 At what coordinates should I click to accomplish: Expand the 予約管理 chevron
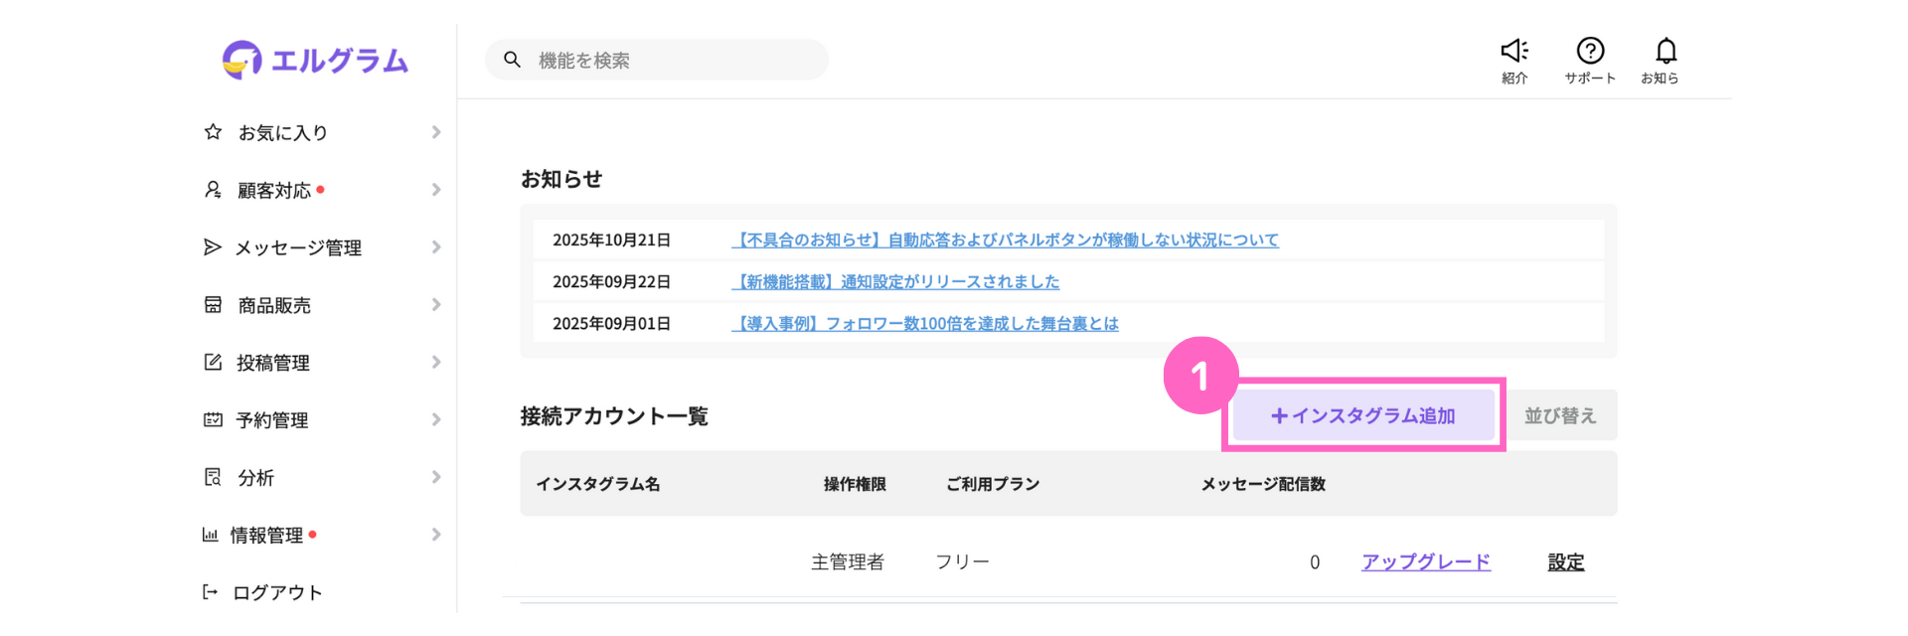point(436,420)
